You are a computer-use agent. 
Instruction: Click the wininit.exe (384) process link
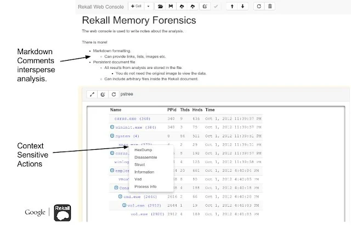click(x=135, y=127)
